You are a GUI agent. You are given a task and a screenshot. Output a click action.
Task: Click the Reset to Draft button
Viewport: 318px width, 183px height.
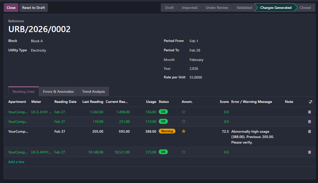pyautogui.click(x=34, y=8)
